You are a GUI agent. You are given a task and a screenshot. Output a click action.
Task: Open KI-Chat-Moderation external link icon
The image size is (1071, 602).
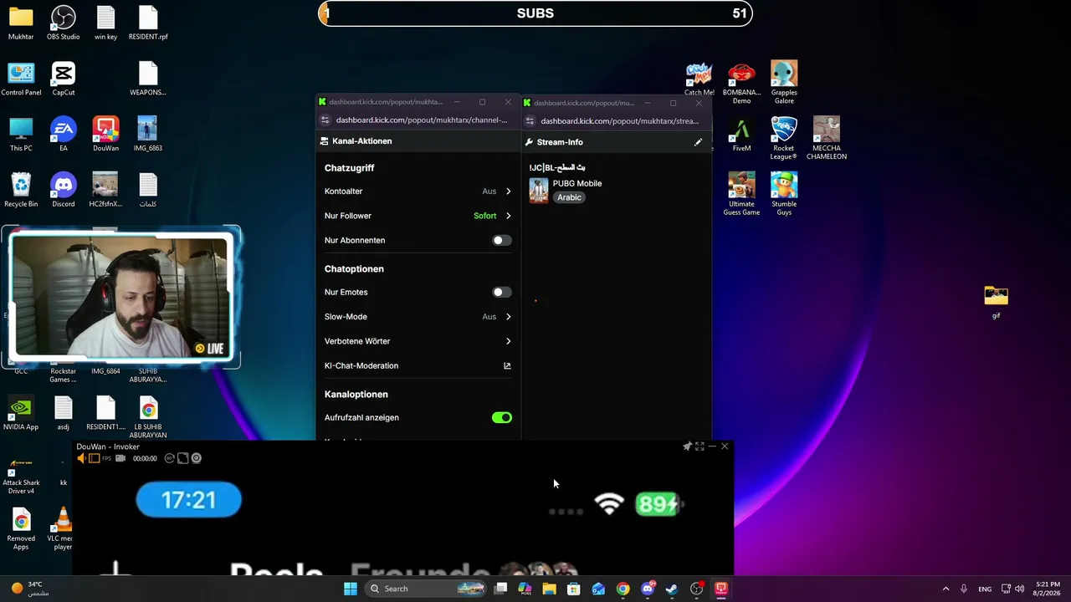[x=507, y=365]
